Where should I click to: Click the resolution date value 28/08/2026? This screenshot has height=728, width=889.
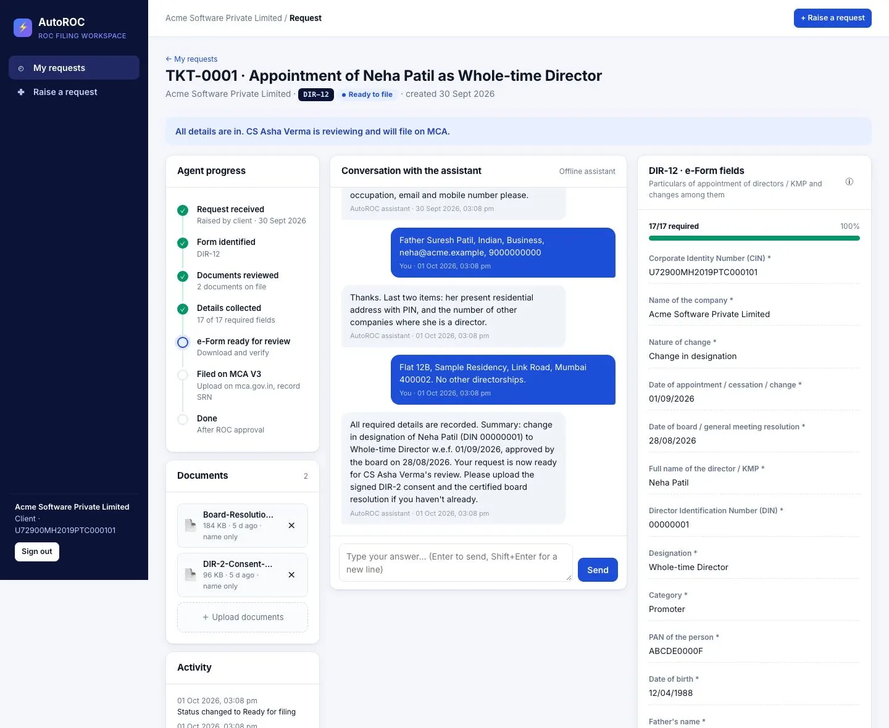tap(672, 441)
